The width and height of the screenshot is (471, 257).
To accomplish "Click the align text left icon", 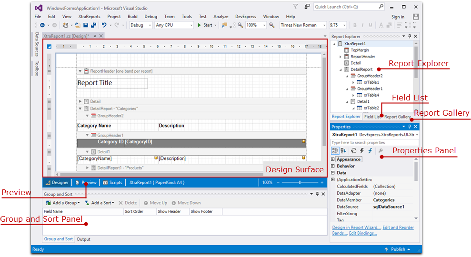I will [x=399, y=25].
